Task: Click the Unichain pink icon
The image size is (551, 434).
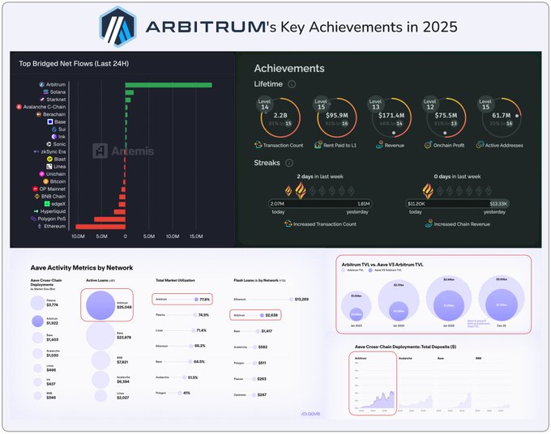Action: 42,174
